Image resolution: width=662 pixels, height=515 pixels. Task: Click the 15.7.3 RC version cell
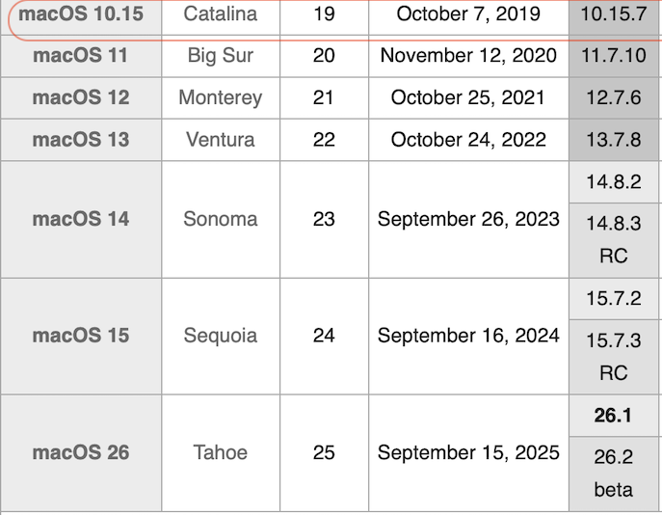(614, 357)
